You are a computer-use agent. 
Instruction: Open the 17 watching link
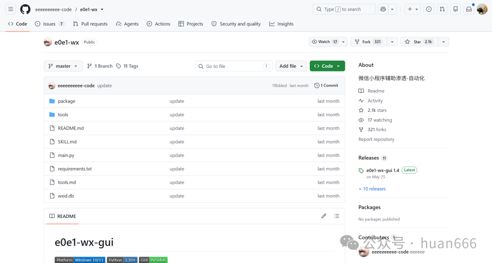[375, 120]
